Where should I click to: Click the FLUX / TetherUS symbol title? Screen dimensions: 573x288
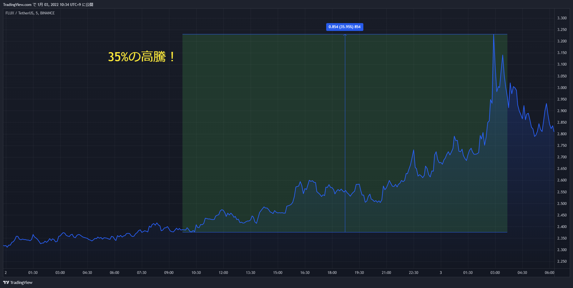pos(30,13)
